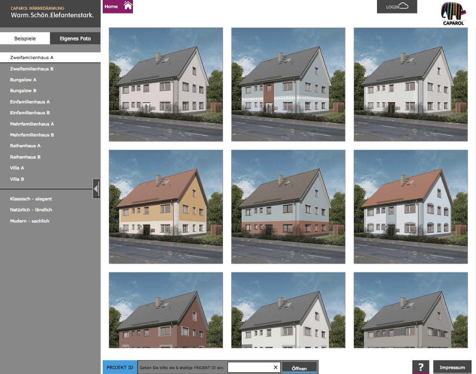This screenshot has width=476, height=374.
Task: Open the blue house with terracotta base thumbnail
Action: [288, 207]
